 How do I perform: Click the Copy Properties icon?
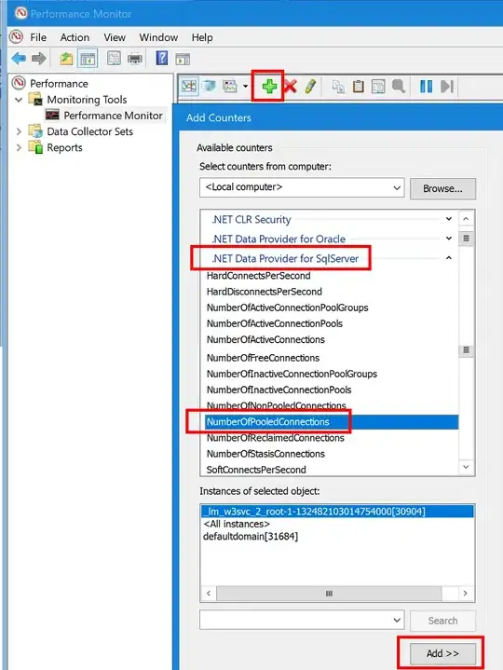click(x=339, y=87)
